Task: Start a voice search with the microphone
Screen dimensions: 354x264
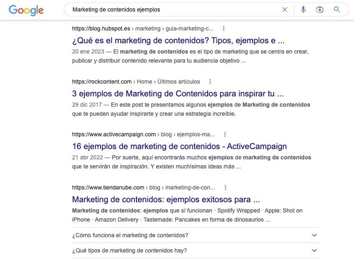Action: point(303,9)
